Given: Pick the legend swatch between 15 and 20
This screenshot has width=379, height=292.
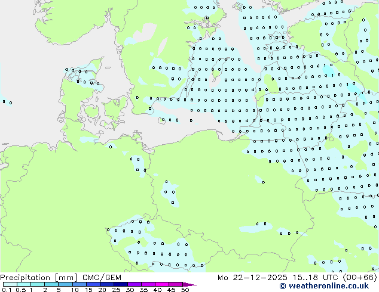Looking at the screenshot, I should 93,284.
